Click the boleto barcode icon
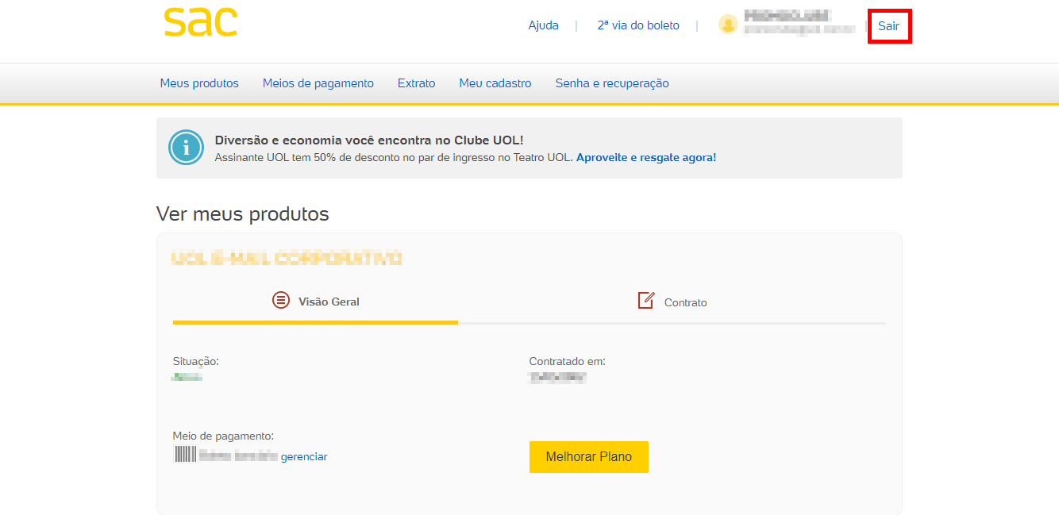 184,455
